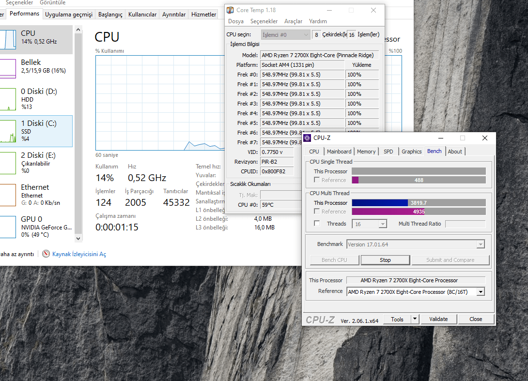
Task: Switch to the Performans tab
Action: pyautogui.click(x=24, y=14)
